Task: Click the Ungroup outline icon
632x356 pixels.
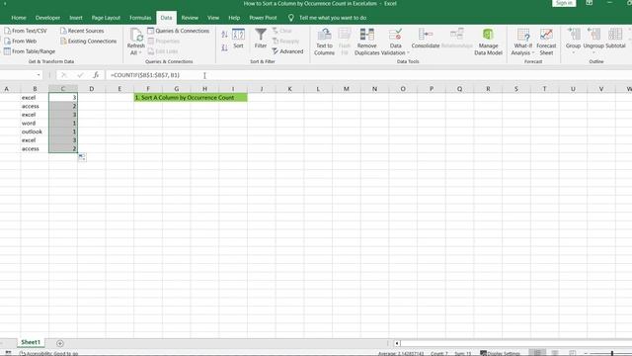Action: [x=593, y=35]
